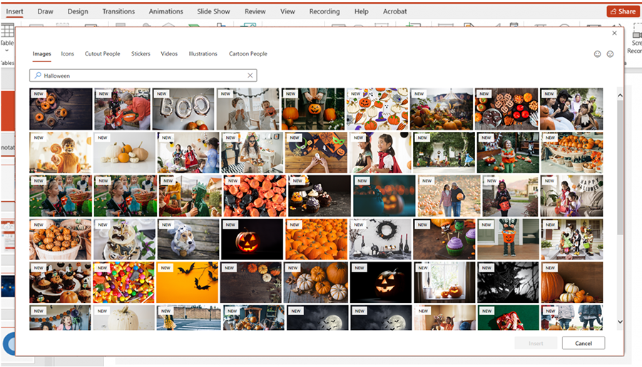Send positive feedback with the smiley icon

pos(597,54)
